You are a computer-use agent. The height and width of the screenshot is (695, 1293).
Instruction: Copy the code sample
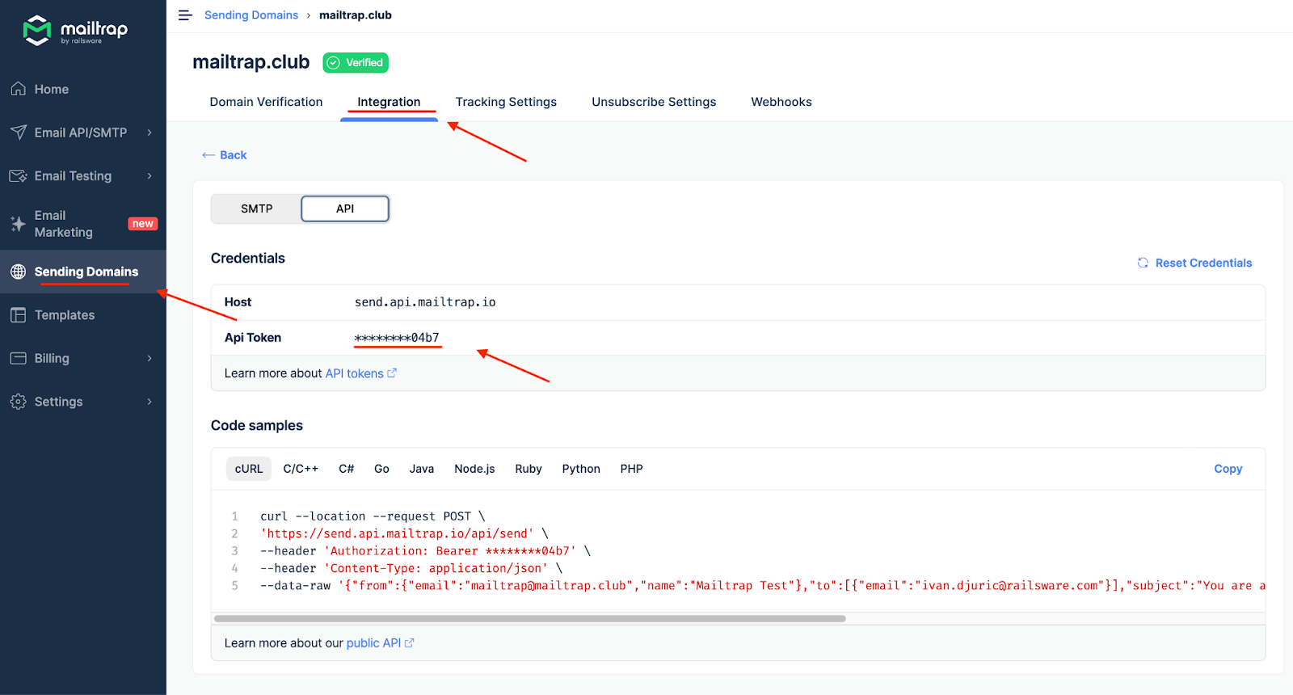coord(1228,469)
